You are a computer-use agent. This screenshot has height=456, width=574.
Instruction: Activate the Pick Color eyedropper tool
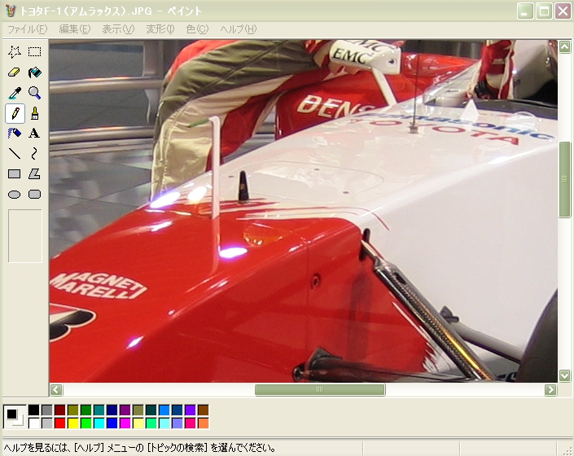(x=14, y=93)
